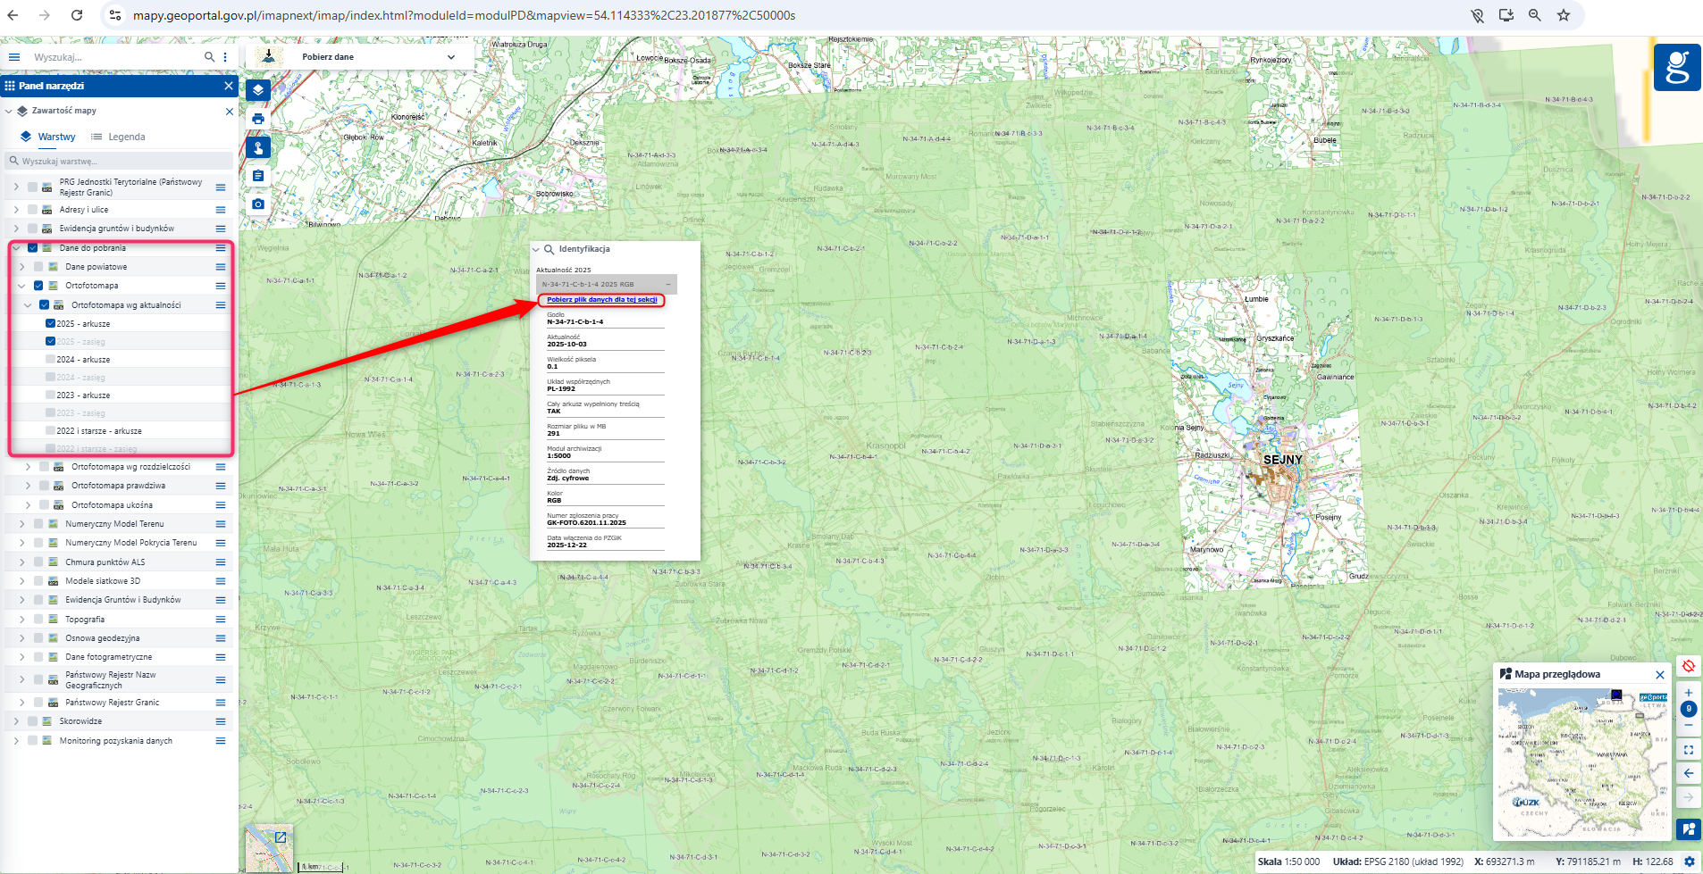Screen dimensions: 1703x874
Task: Open the layers tool in map toolbar
Action: tap(258, 89)
